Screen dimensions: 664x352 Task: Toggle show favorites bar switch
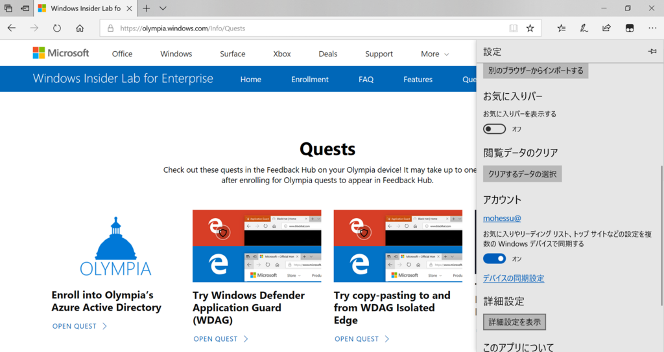coord(495,129)
